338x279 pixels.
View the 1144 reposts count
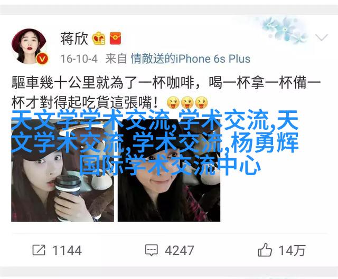pyautogui.click(x=67, y=251)
